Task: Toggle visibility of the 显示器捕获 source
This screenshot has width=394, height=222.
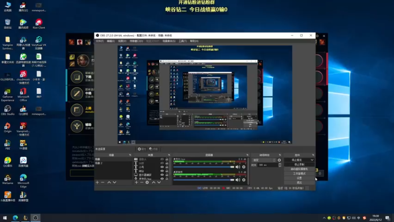Action: pyautogui.click(x=162, y=175)
